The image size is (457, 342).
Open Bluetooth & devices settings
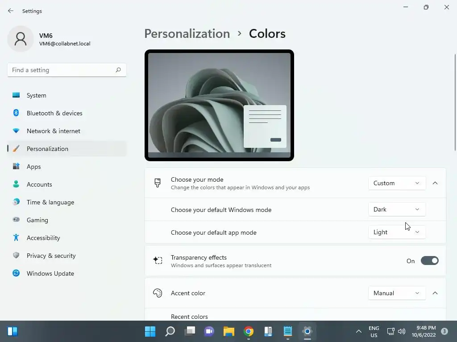tap(67, 113)
